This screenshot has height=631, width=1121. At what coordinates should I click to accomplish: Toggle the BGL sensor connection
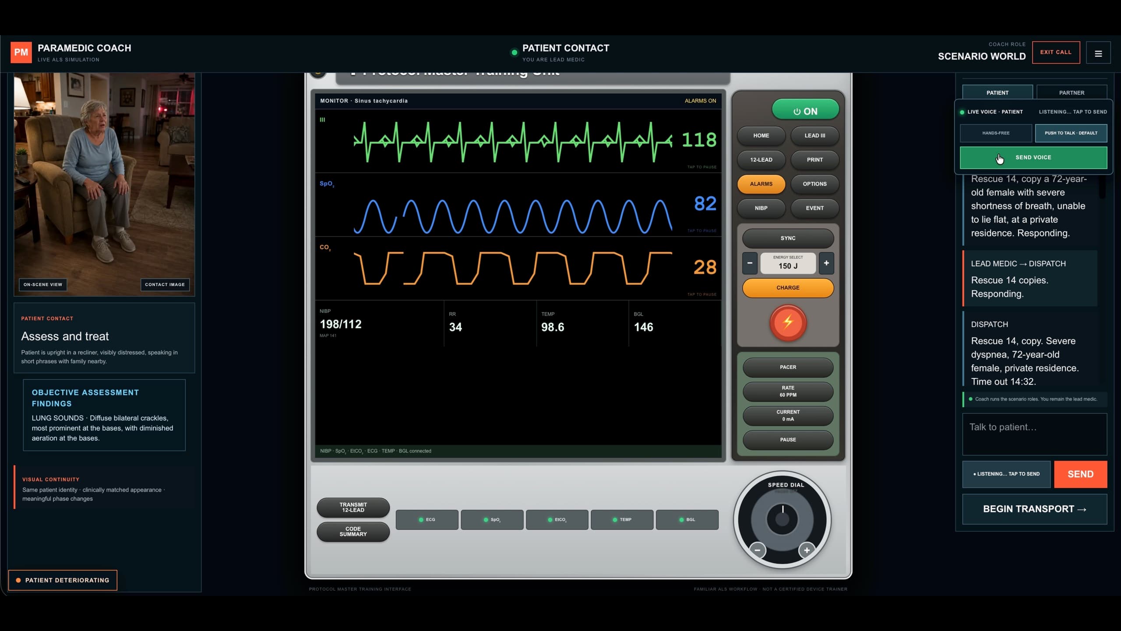[687, 520]
